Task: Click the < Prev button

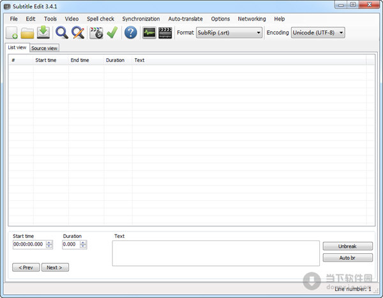Action: (26, 267)
